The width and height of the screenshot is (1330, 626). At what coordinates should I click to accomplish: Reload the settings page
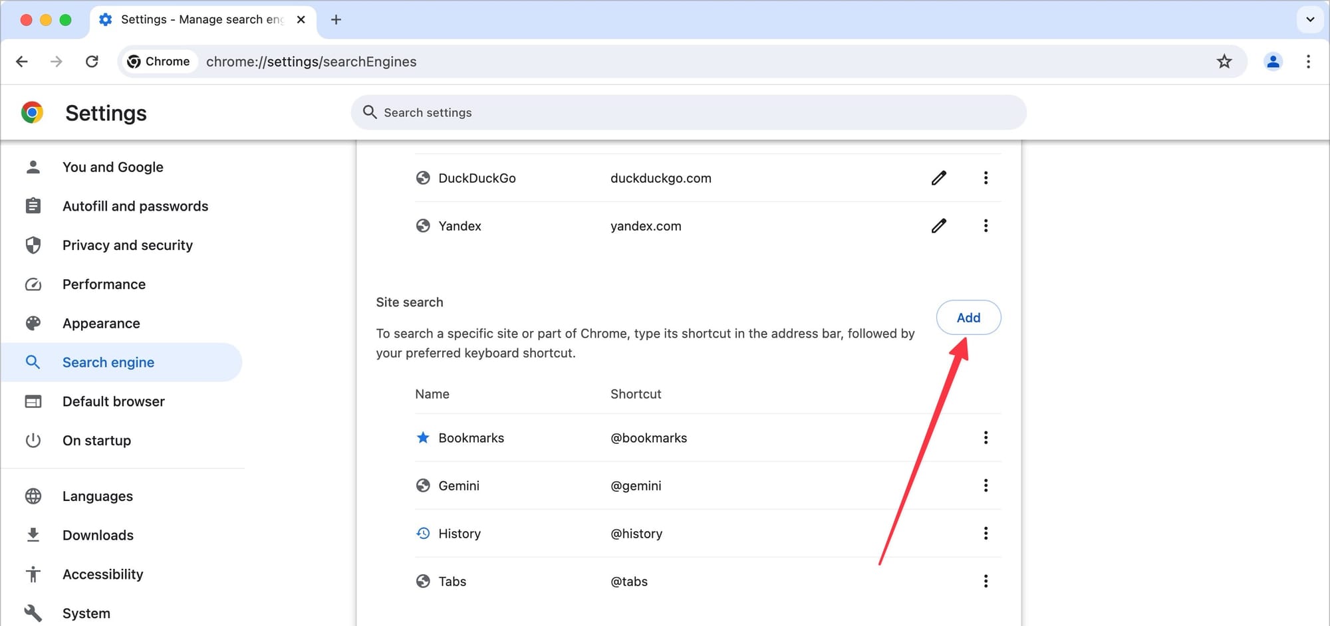point(92,62)
